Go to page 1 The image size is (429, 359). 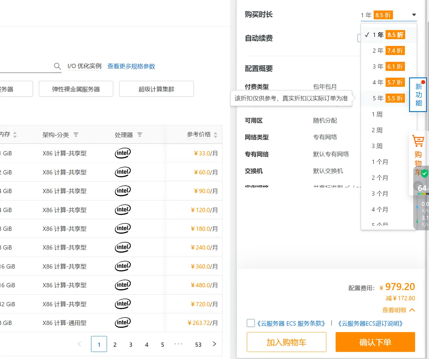[99, 344]
